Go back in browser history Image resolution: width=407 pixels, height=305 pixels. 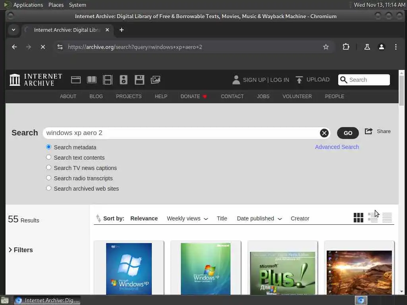click(x=14, y=47)
